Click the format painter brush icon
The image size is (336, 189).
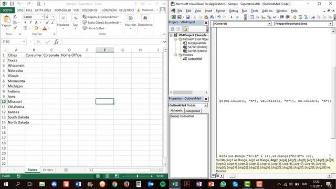[15, 28]
